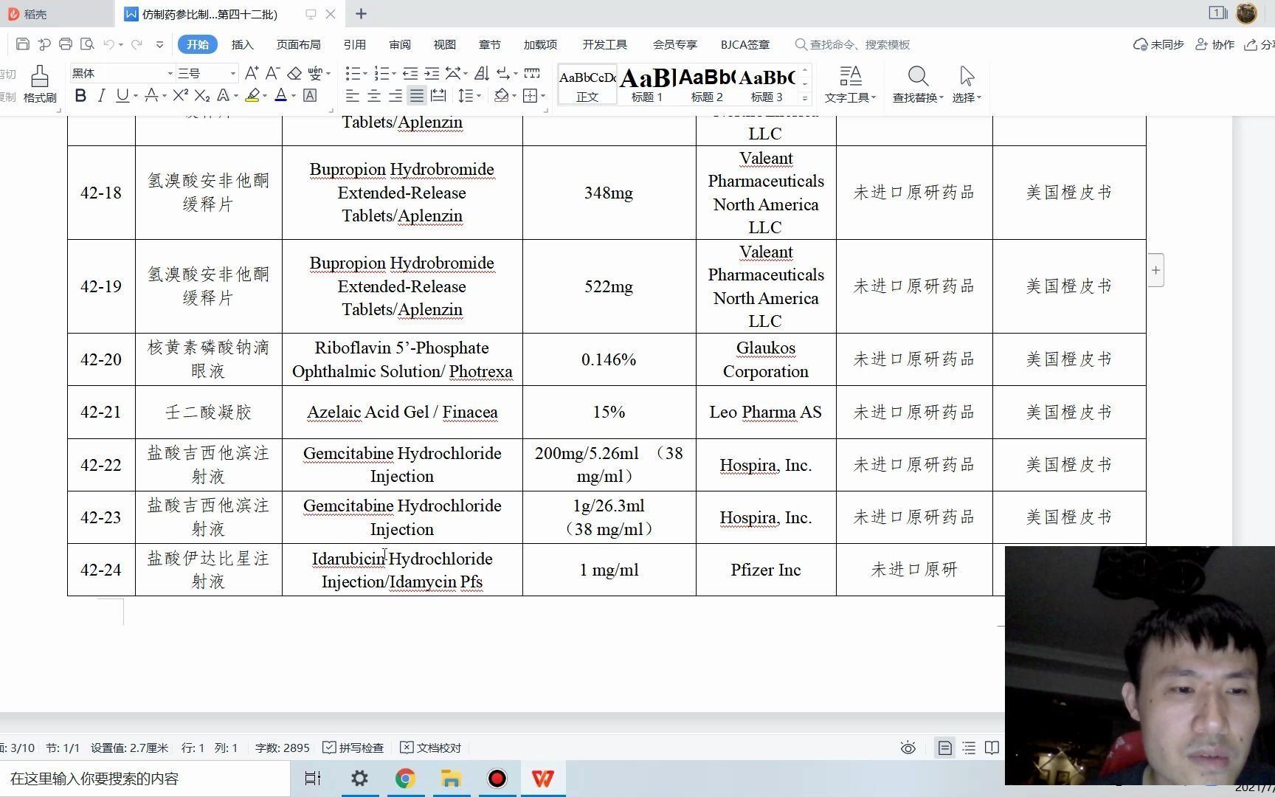Align text to the left
Viewport: 1275px width, 797px height.
(x=353, y=95)
